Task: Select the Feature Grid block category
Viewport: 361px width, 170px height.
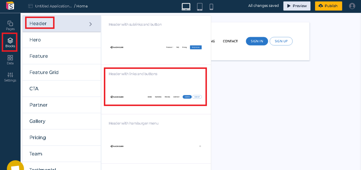Action: click(62, 72)
